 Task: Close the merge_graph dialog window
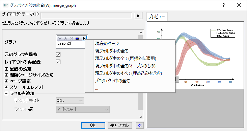[239, 5]
